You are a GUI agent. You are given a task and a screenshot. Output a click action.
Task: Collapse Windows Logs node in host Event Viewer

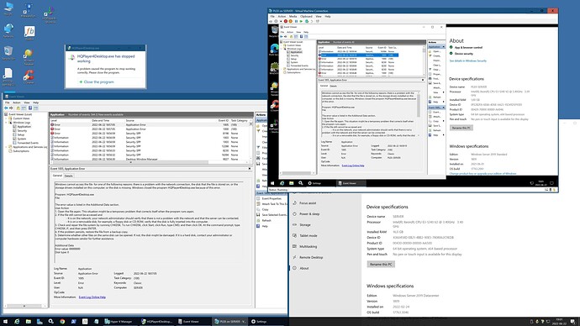coord(6,123)
